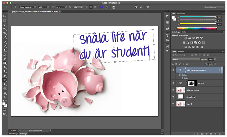This screenshot has width=227, height=137.
Task: Add a Brightness/Contrast adjustment
Action: point(186,38)
